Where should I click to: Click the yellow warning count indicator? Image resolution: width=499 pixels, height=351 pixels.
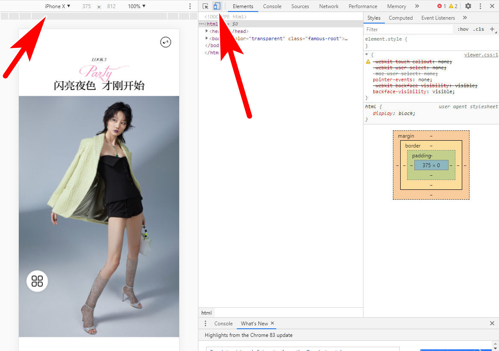point(453,6)
